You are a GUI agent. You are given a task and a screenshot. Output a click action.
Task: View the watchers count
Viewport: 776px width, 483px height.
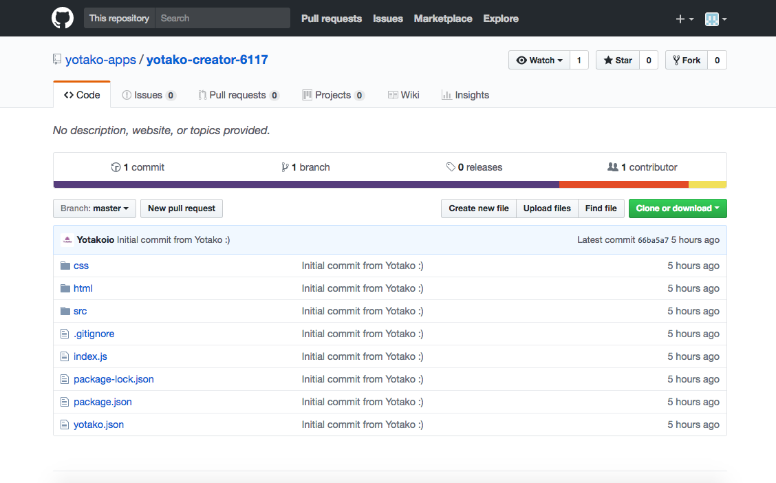579,61
